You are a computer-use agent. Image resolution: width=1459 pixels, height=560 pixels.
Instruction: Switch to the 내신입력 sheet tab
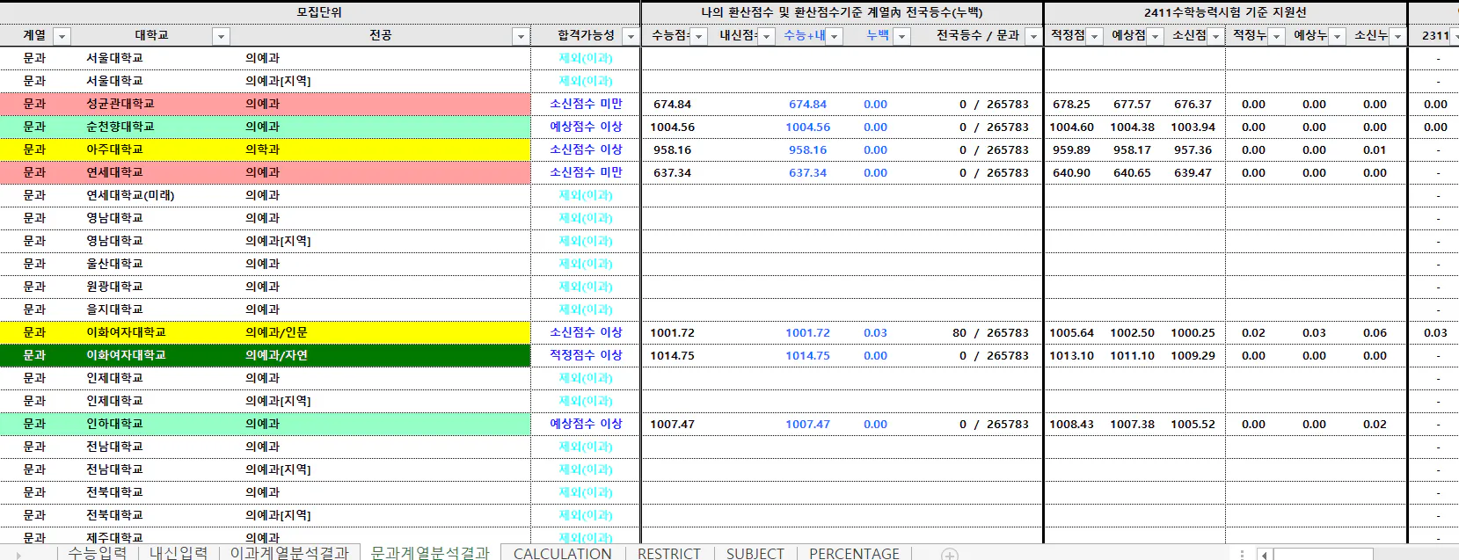pyautogui.click(x=179, y=553)
